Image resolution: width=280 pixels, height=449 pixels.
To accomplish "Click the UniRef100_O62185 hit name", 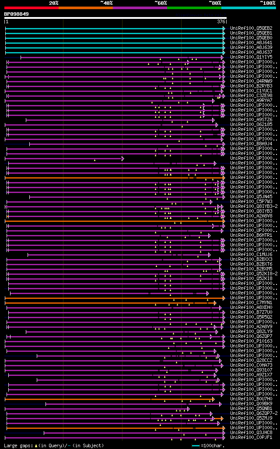I will [251, 124].
